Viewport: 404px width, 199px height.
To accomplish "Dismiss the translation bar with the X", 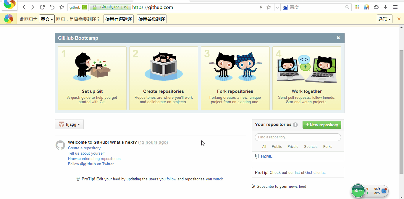I will point(399,19).
